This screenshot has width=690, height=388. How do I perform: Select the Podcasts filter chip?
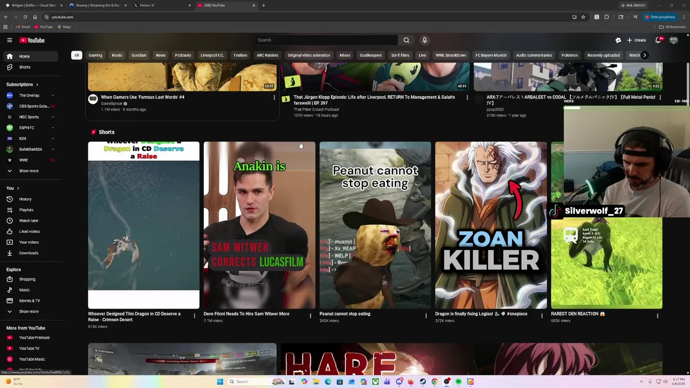click(183, 55)
